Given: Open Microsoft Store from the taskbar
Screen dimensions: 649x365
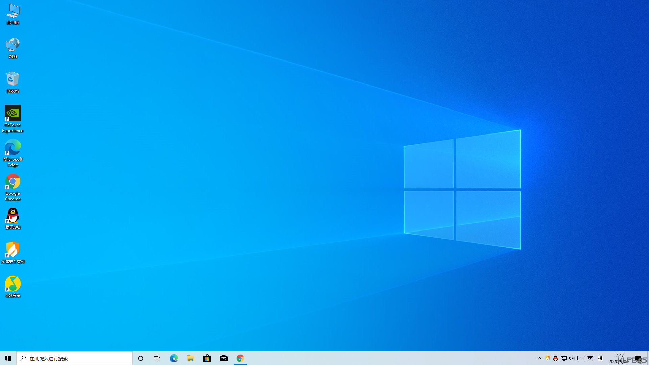Looking at the screenshot, I should pyautogui.click(x=207, y=358).
